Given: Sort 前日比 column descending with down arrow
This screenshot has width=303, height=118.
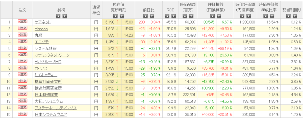Looking at the screenshot, I should 151,16.
